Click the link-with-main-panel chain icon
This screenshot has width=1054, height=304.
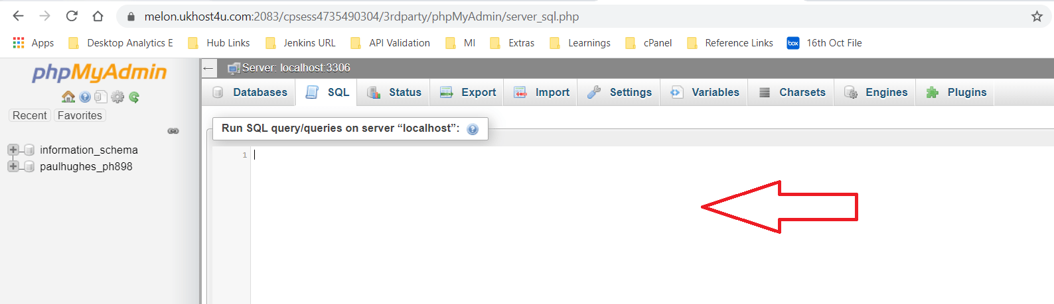[173, 131]
